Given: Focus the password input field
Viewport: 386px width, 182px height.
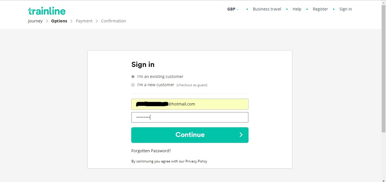Looking at the screenshot, I should click(190, 117).
